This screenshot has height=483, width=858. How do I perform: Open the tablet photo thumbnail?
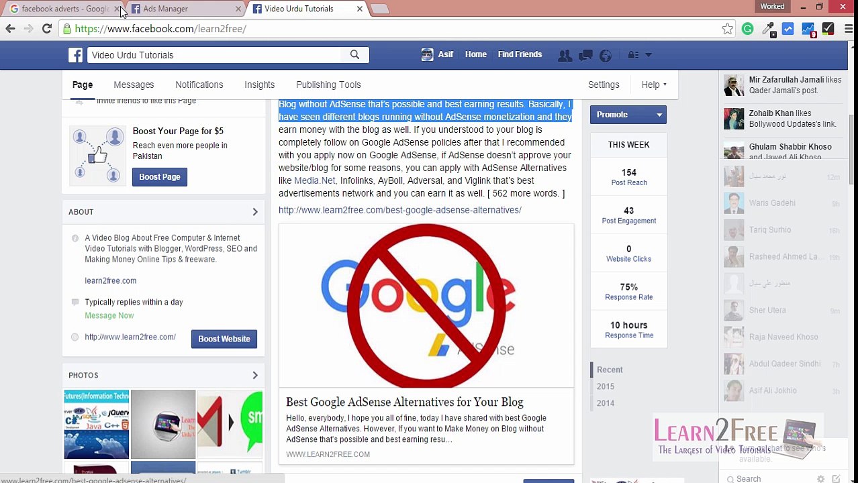point(163,424)
